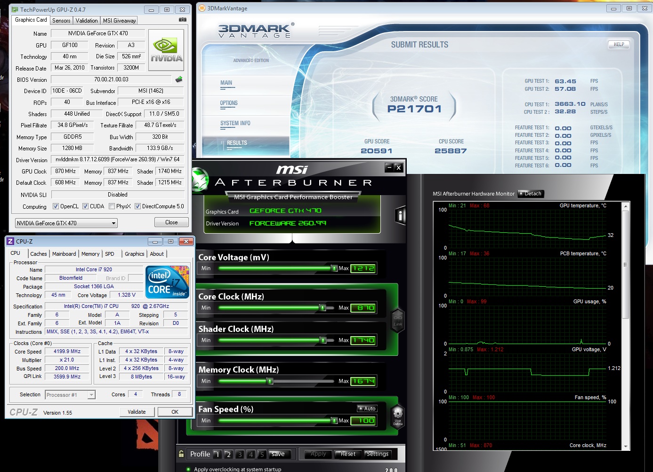Click the Core Voltage slider handle
This screenshot has height=472, width=653.
[x=334, y=268]
